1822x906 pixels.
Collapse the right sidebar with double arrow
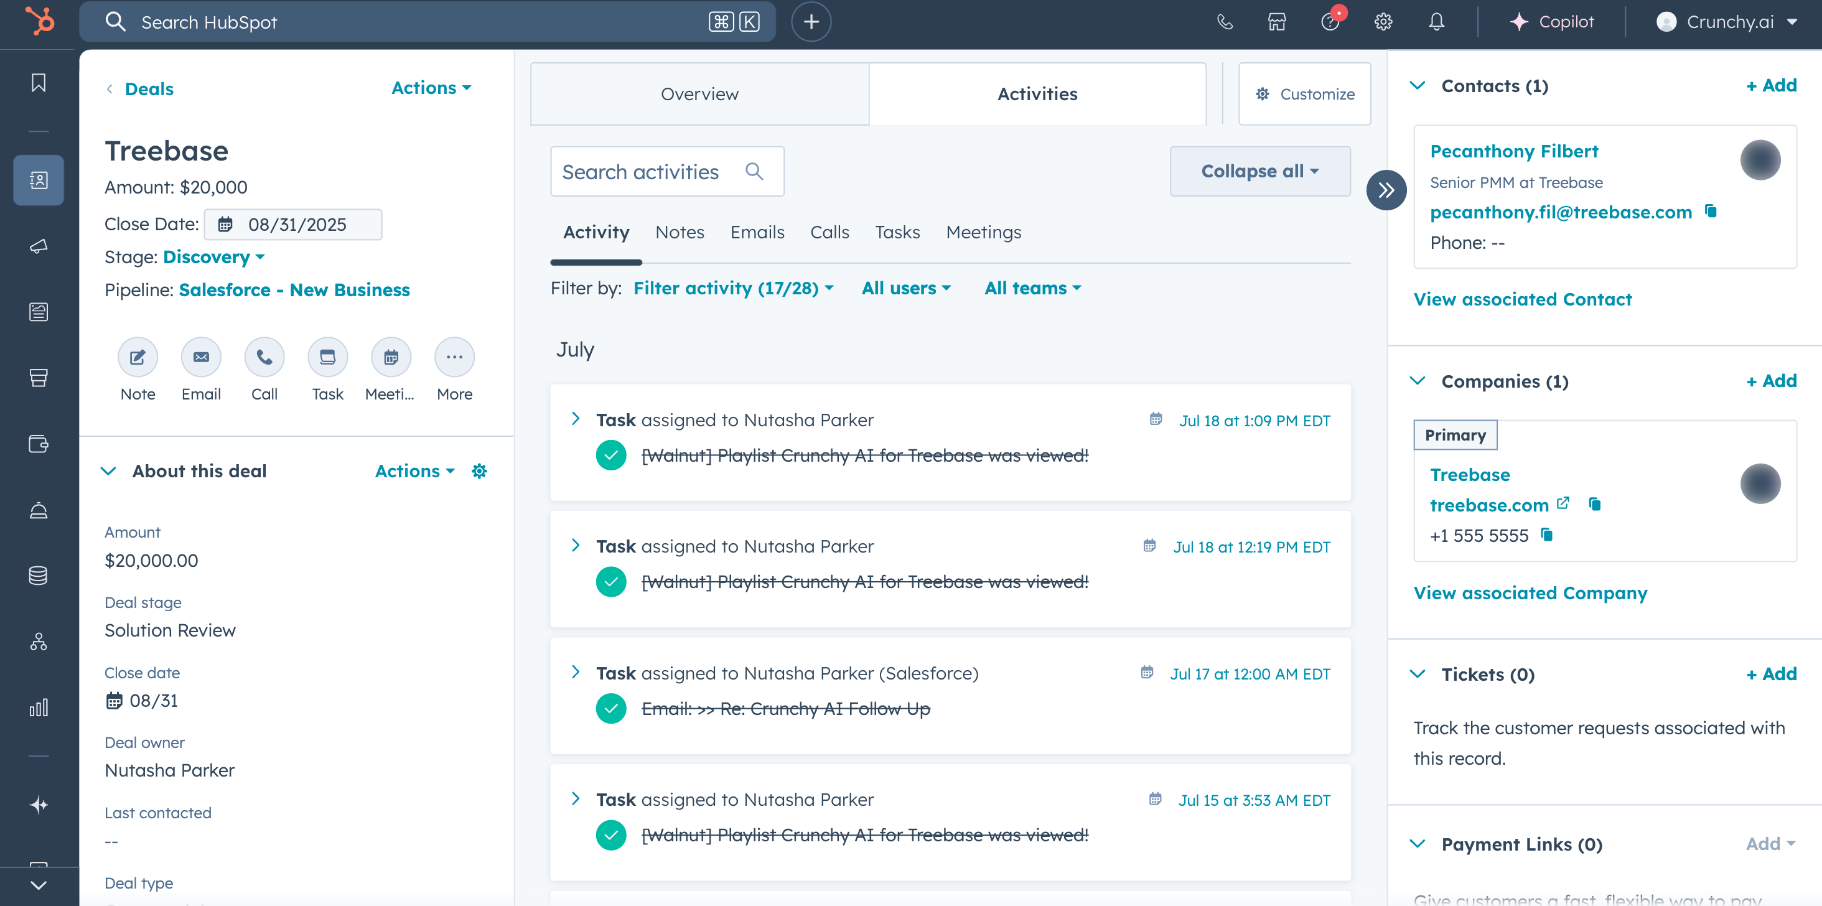(1386, 190)
